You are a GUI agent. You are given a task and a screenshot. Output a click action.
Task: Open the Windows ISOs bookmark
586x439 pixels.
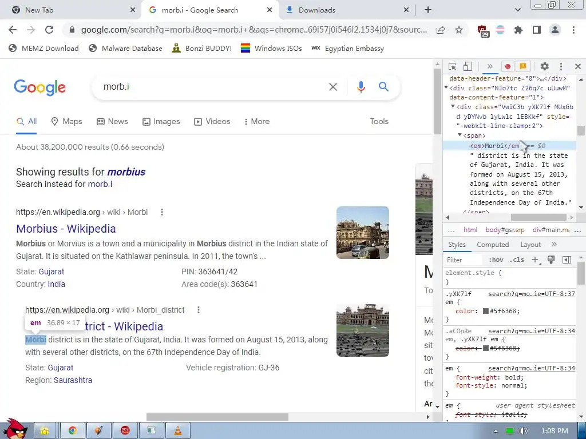click(x=271, y=49)
